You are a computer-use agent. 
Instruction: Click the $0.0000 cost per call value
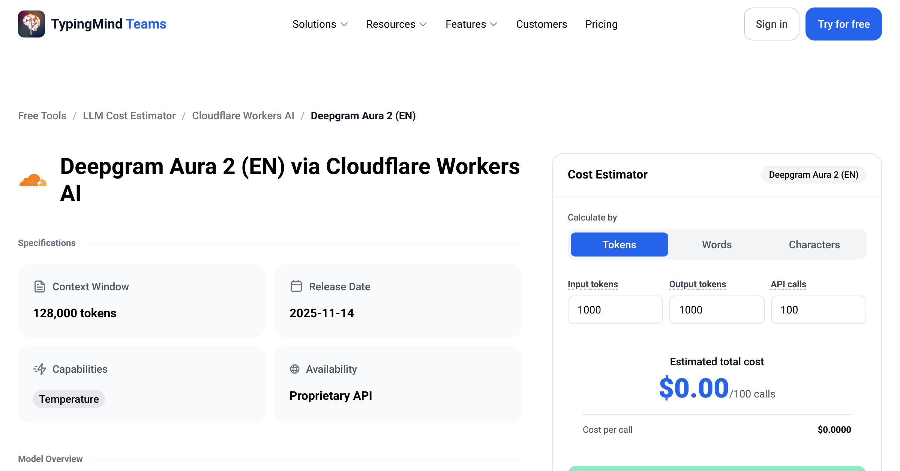tap(834, 430)
